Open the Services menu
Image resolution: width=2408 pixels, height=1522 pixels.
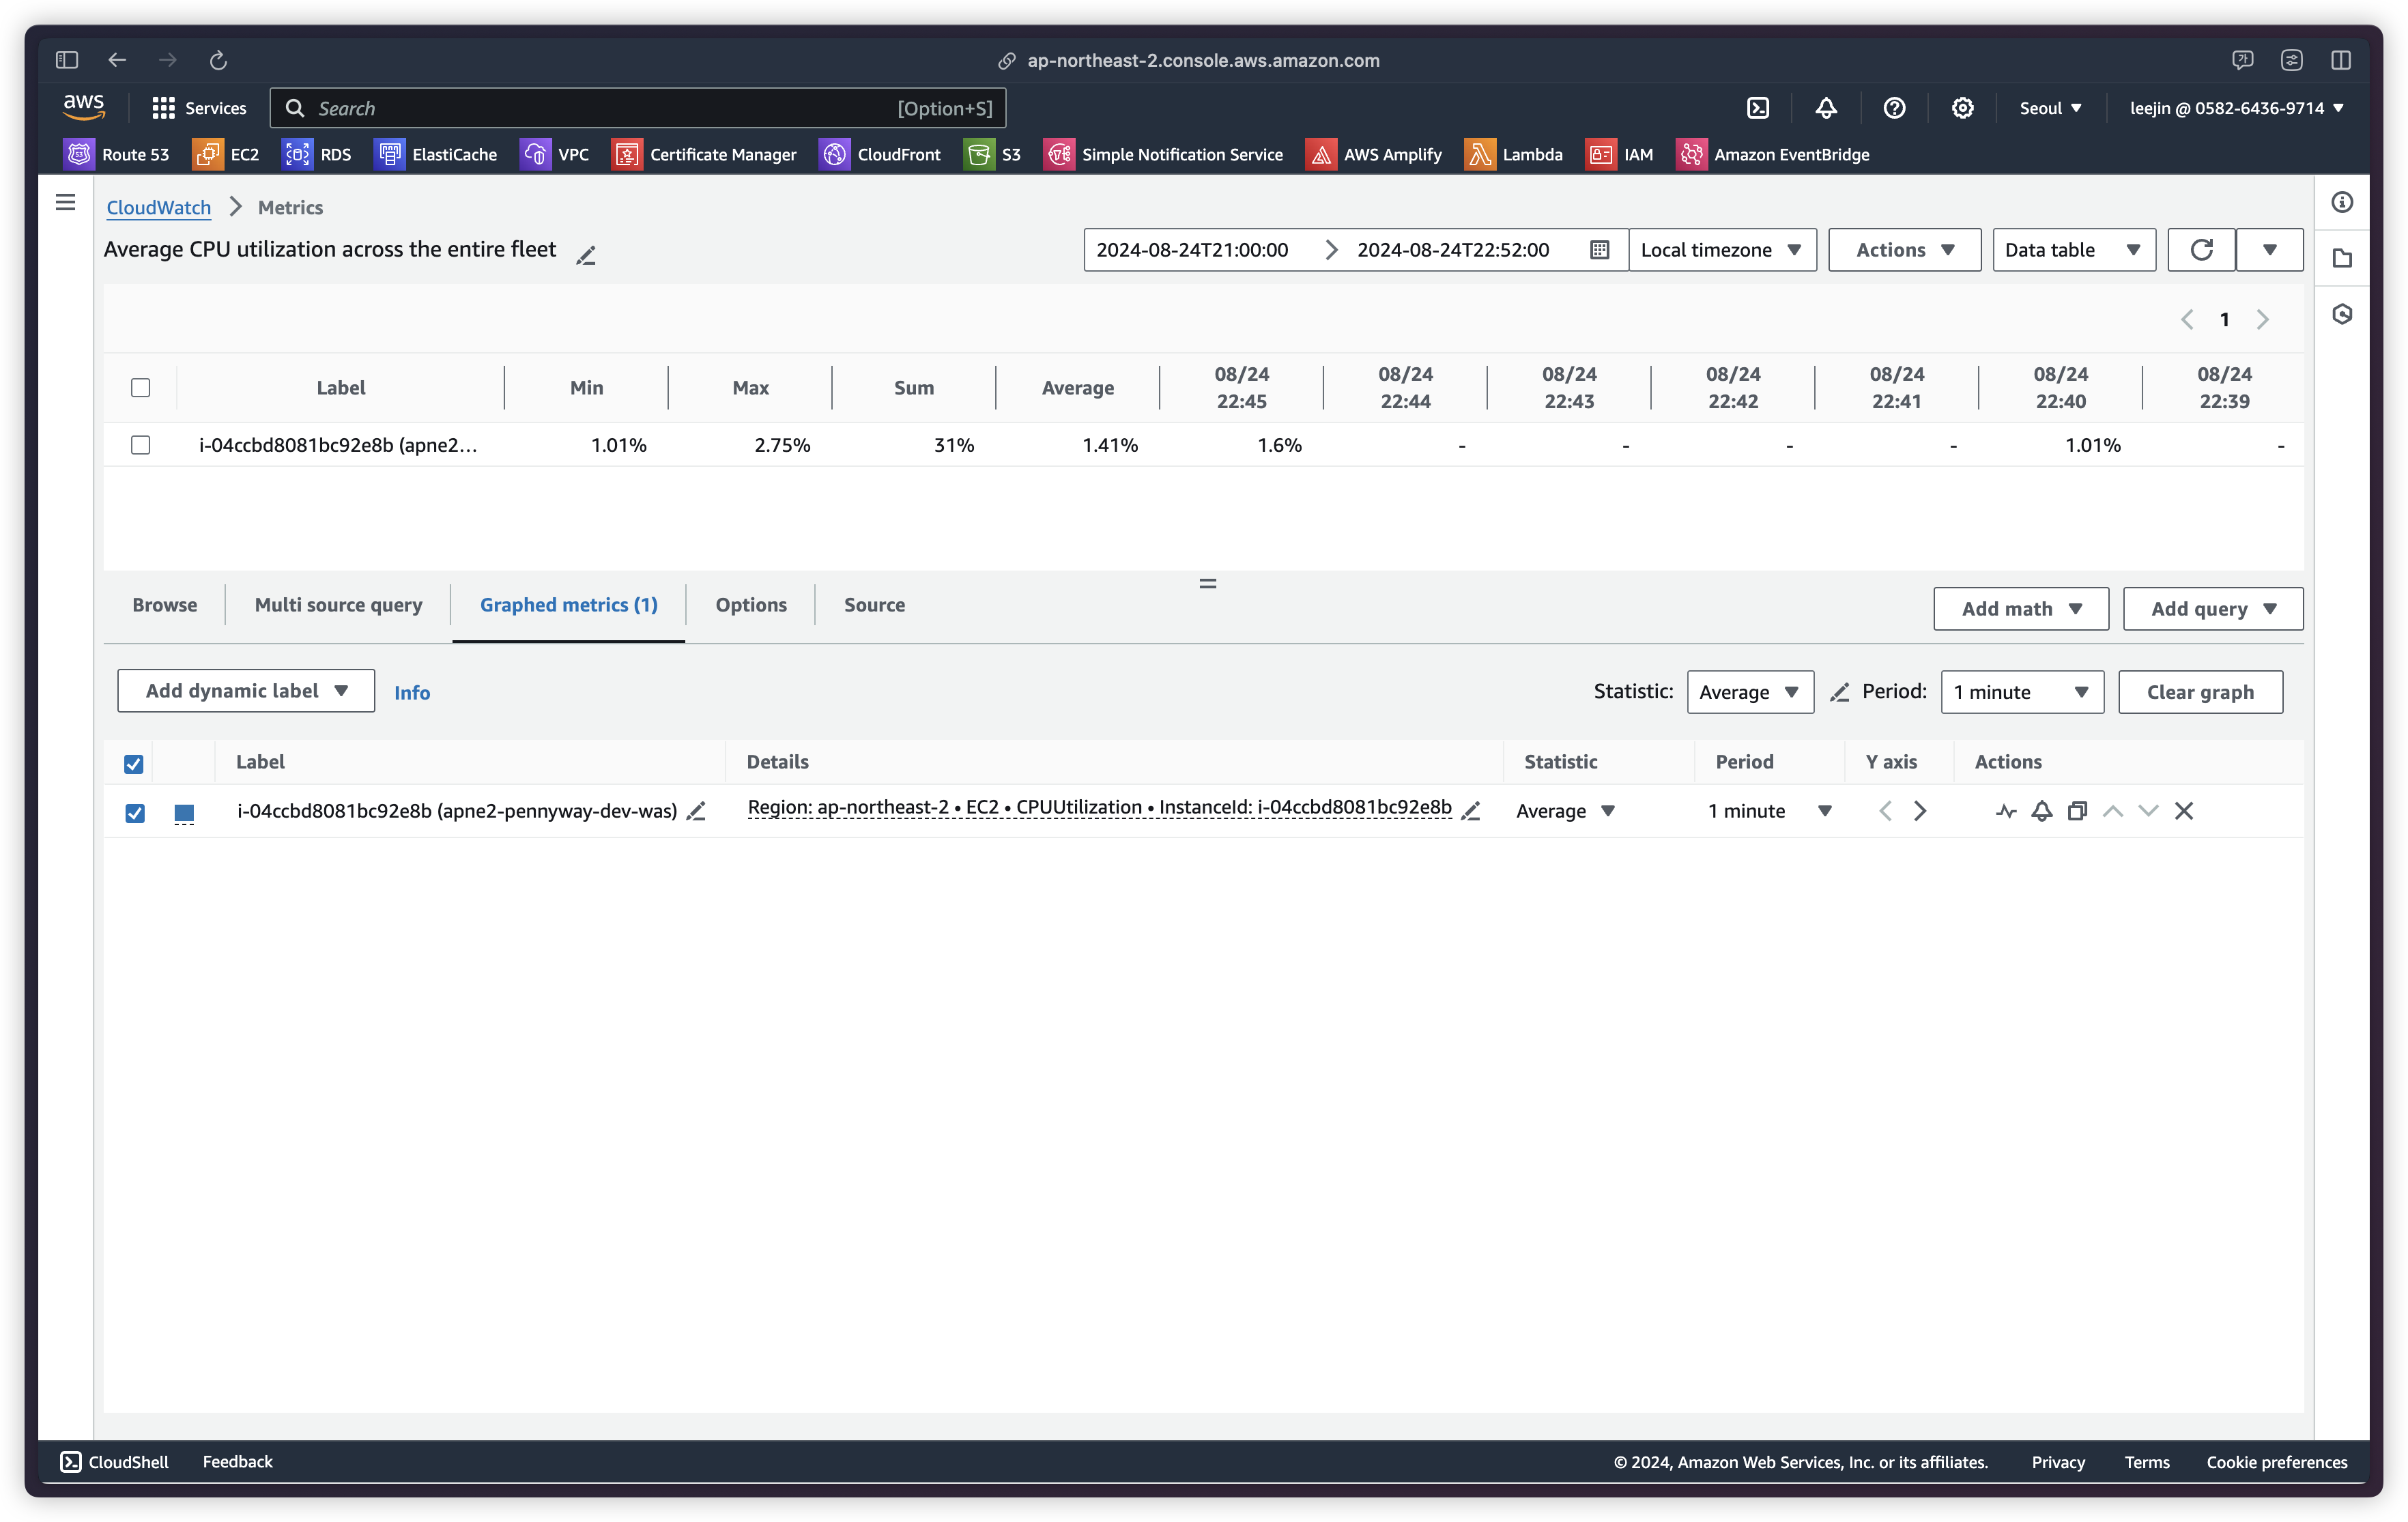click(x=199, y=108)
